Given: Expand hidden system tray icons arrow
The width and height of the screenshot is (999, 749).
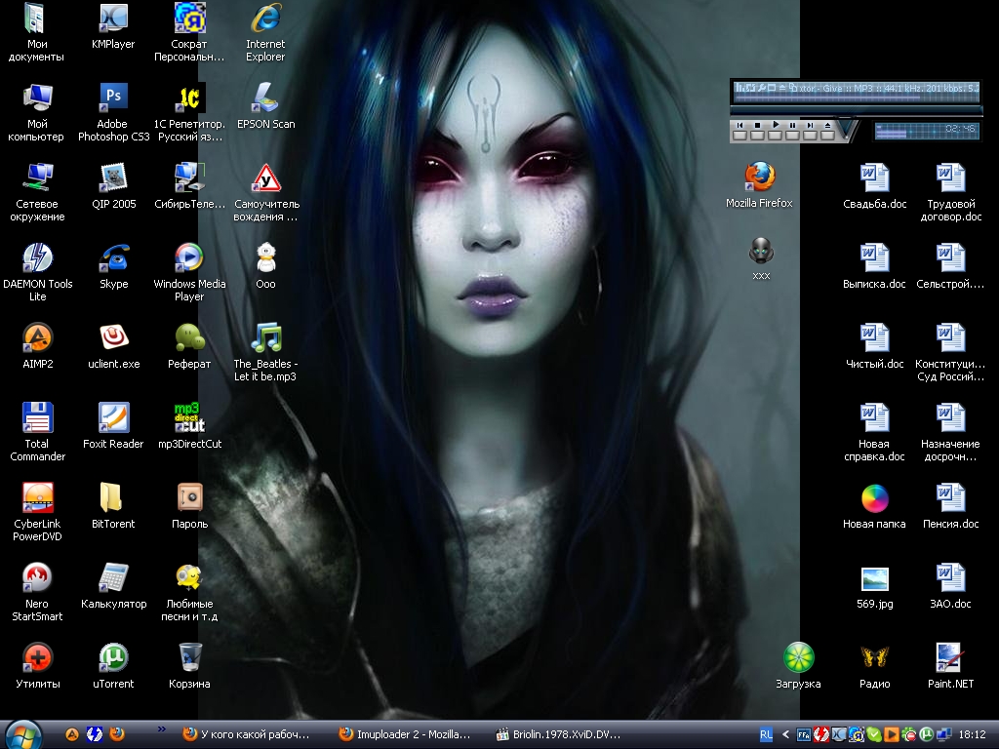Looking at the screenshot, I should pyautogui.click(x=785, y=734).
